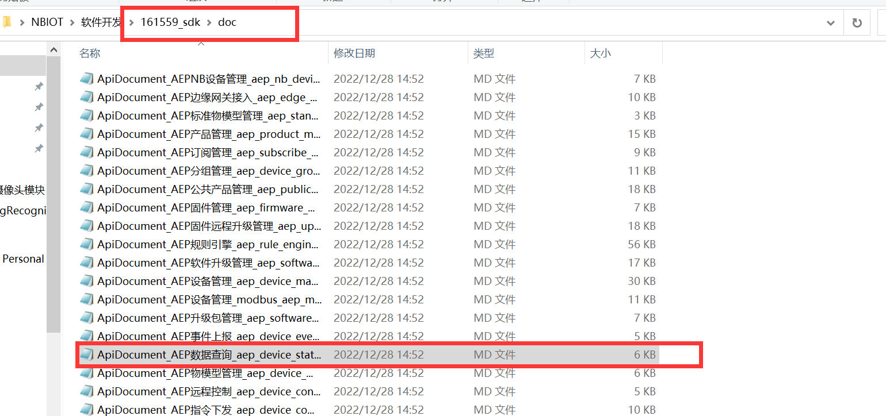Screen dimensions: 886x416
Task: Click the folder icon in the address bar
Action: pyautogui.click(x=6, y=22)
